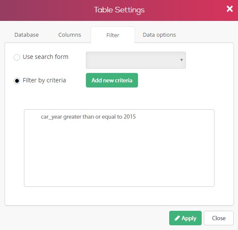Image resolution: width=238 pixels, height=230 pixels.
Task: Click the pencil icon on Apply button
Action: [177, 218]
